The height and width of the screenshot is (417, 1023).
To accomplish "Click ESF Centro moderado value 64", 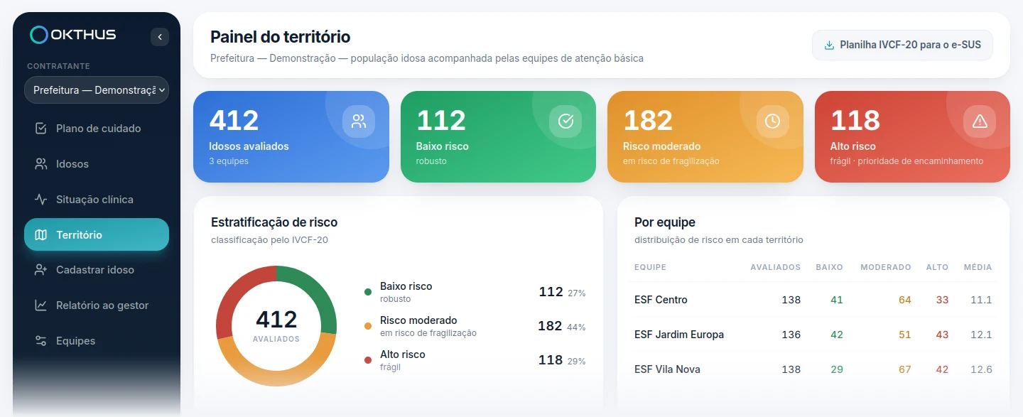I will click(904, 300).
